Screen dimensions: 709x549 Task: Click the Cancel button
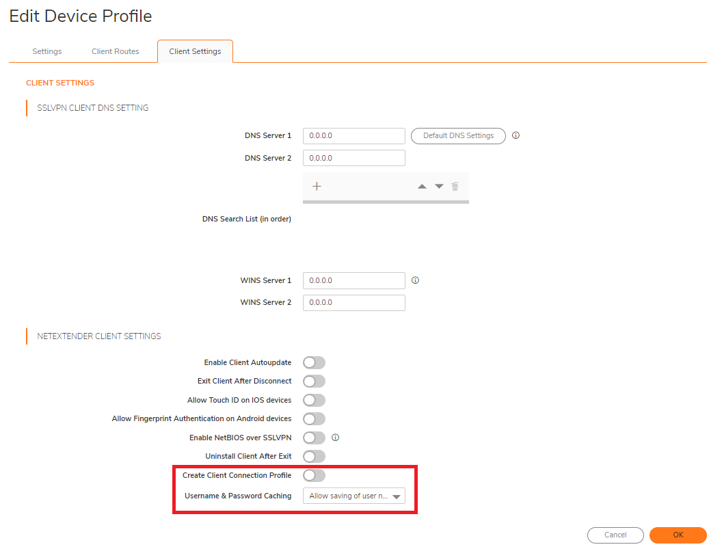pos(615,535)
